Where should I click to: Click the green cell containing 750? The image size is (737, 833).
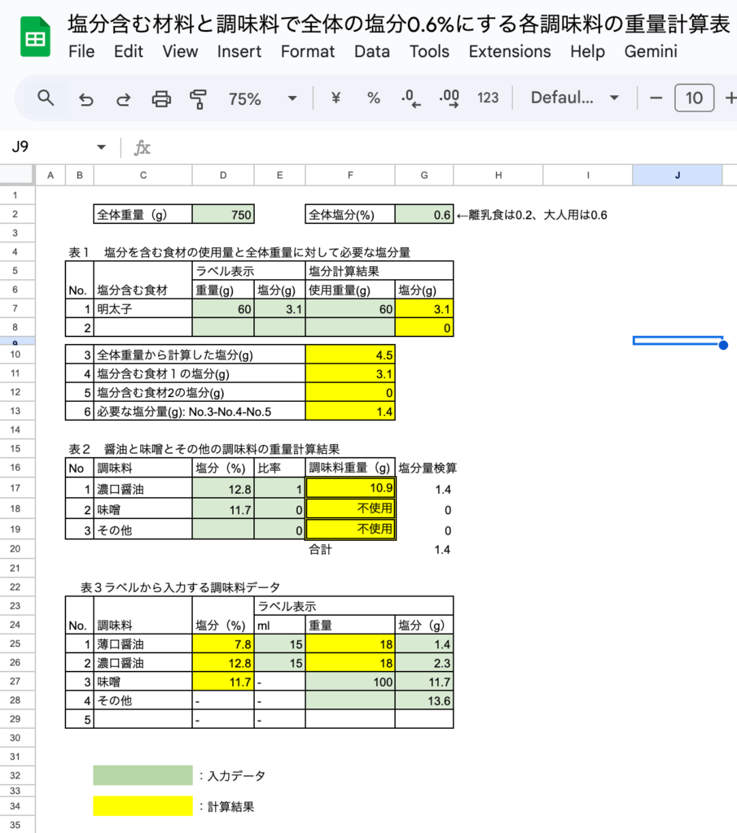click(223, 215)
